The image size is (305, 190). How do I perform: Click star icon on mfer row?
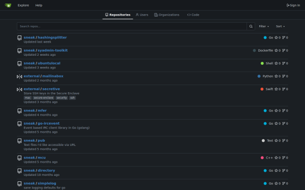276,110
